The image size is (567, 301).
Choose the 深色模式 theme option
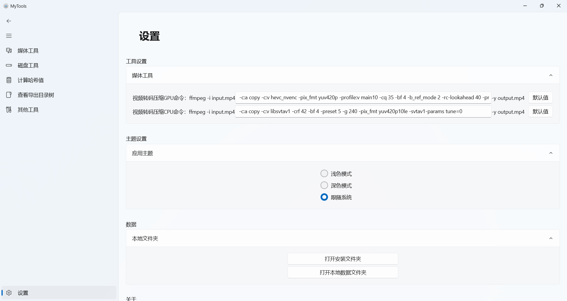[x=324, y=185]
